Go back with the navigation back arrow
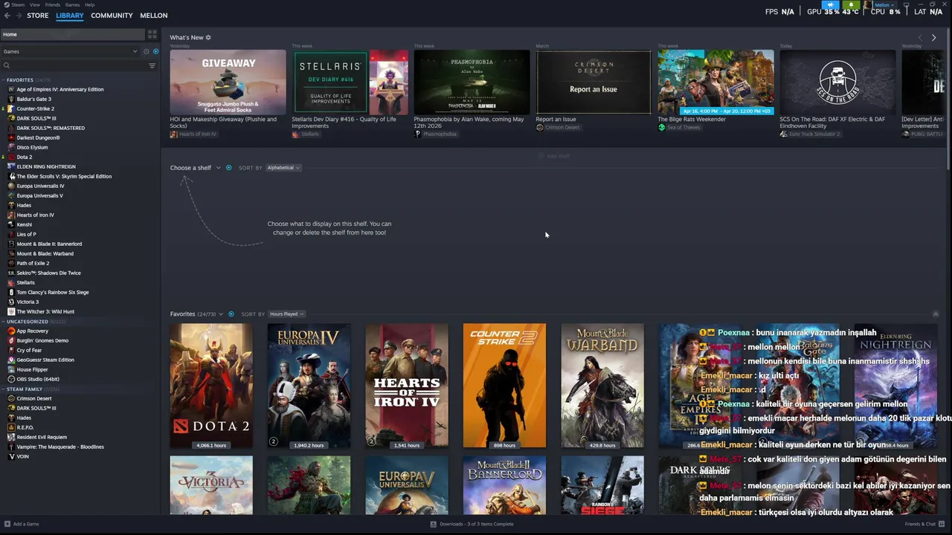The width and height of the screenshot is (952, 535). tap(7, 15)
